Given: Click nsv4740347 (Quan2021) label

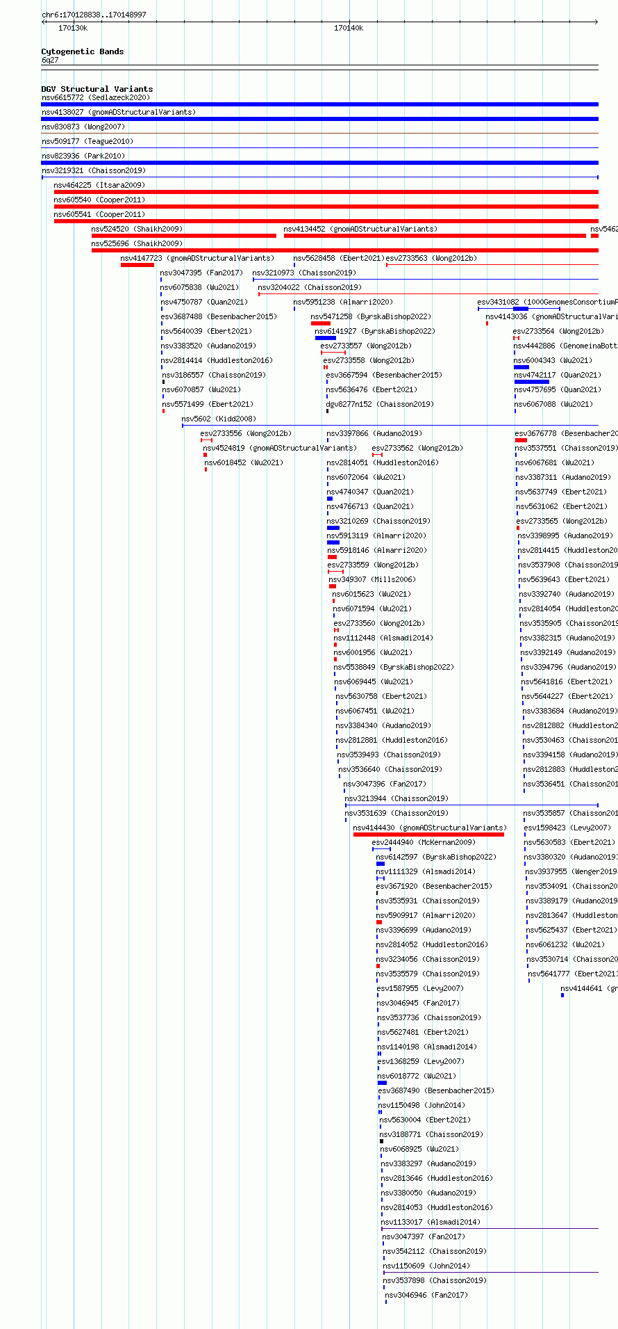Looking at the screenshot, I should point(370,492).
